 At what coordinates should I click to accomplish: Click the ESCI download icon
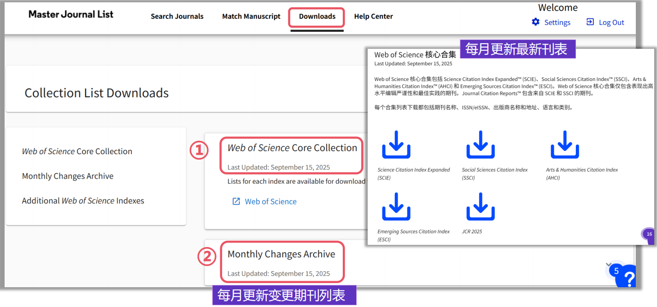(x=396, y=207)
